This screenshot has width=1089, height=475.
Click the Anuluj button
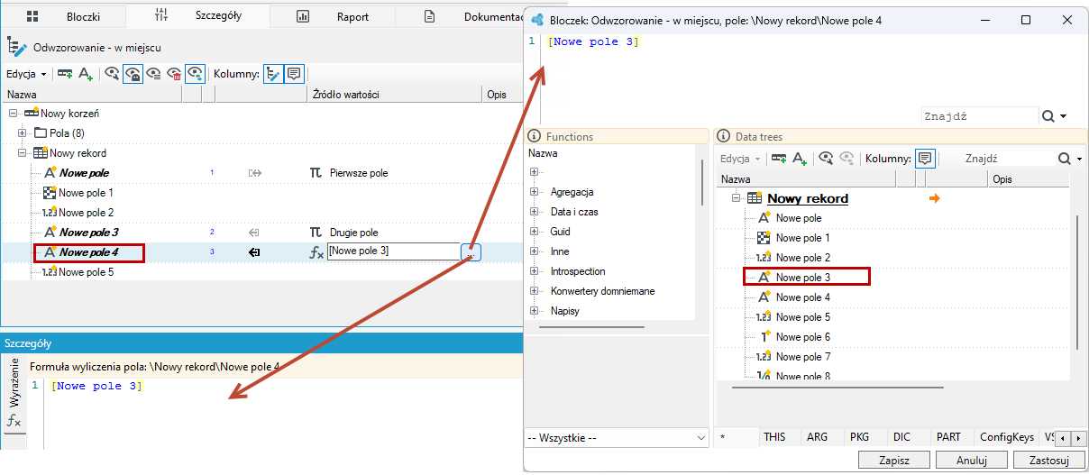[970, 460]
